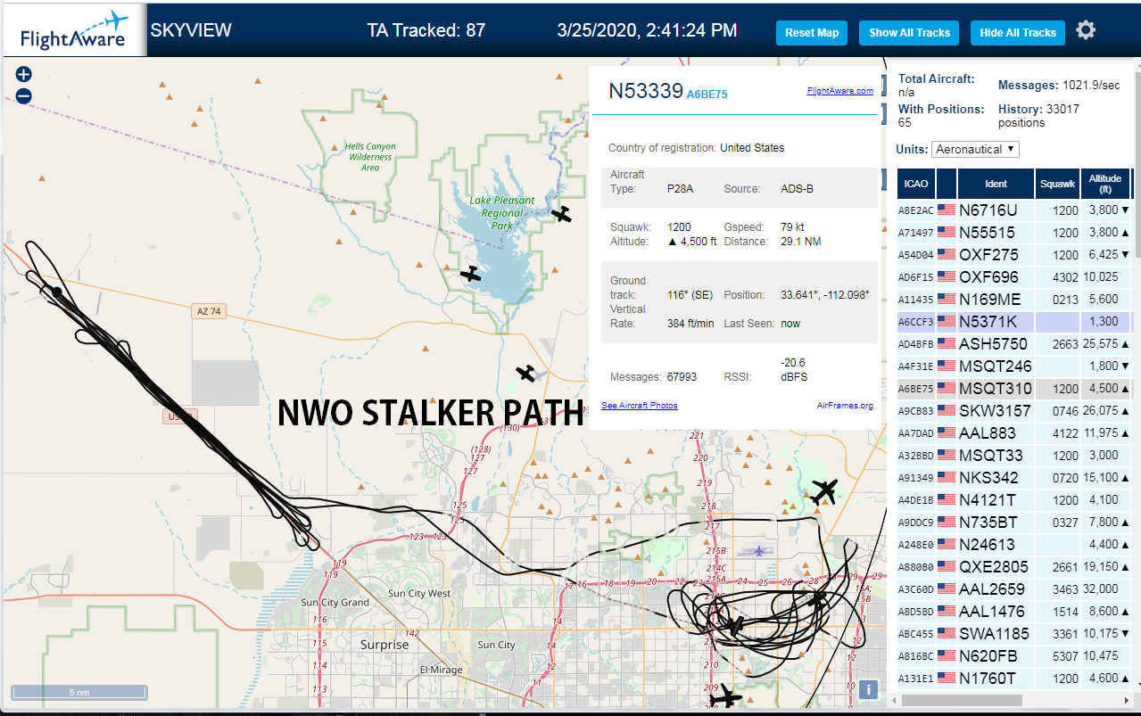The height and width of the screenshot is (716, 1141).
Task: Select large jet icon near route 218
Action: 825,491
